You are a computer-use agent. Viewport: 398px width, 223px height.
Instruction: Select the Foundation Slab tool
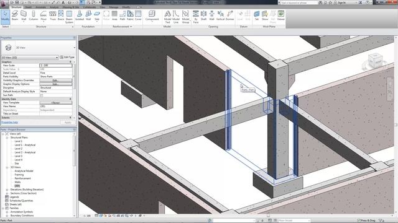97,15
